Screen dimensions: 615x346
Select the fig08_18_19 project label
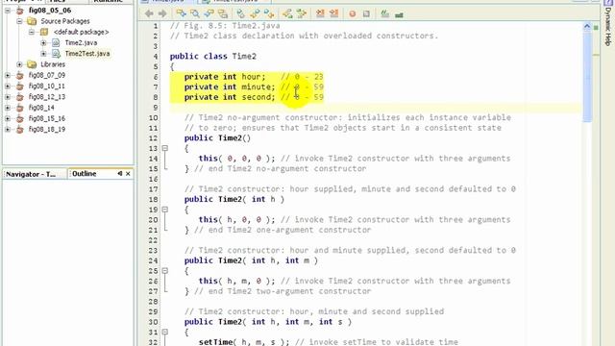(47, 129)
